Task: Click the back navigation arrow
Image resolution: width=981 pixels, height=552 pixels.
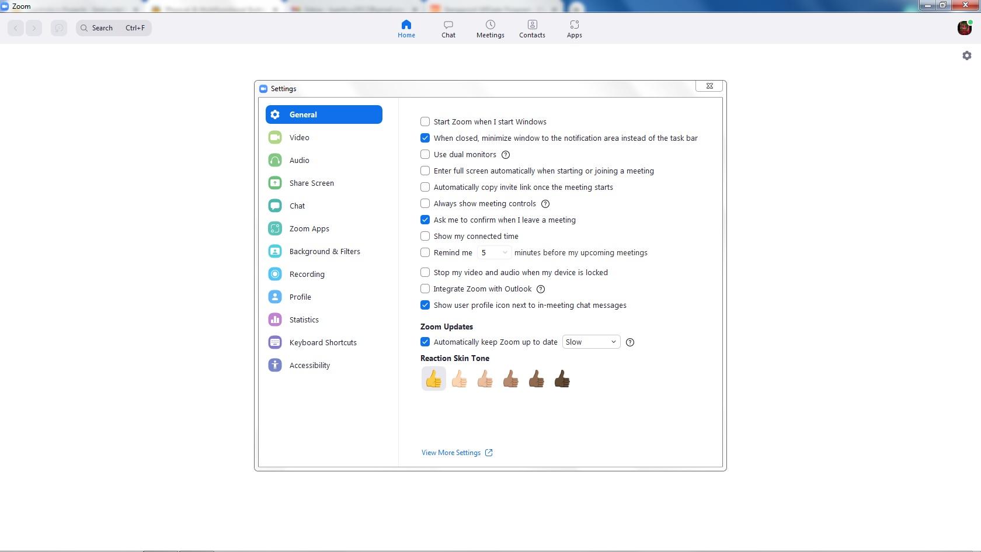Action: click(x=16, y=28)
